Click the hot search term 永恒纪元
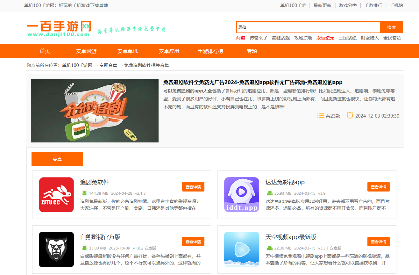Viewport: 419px width, 275px height. [x=325, y=38]
